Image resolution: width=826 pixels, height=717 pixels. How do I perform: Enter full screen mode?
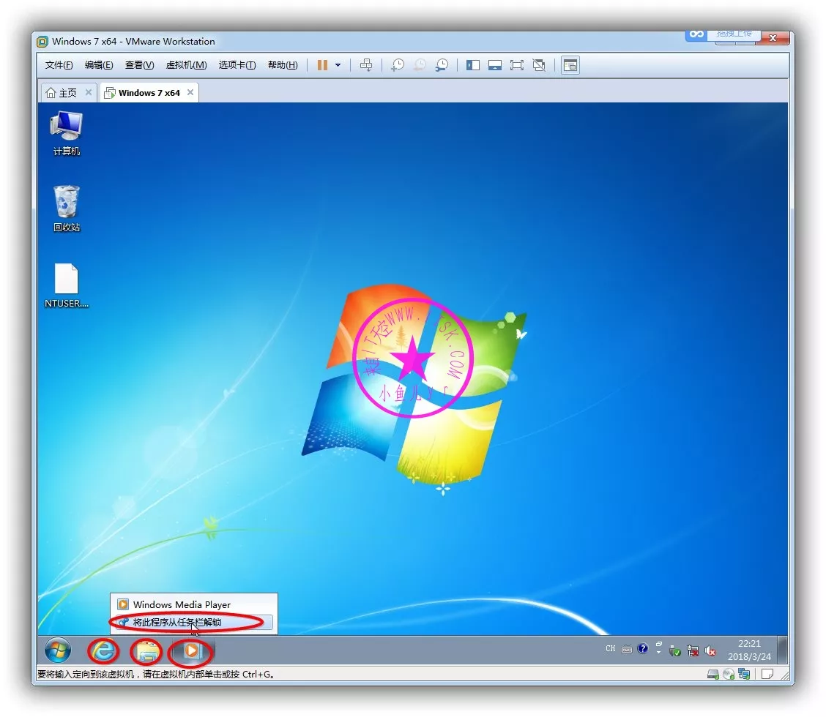pyautogui.click(x=517, y=65)
